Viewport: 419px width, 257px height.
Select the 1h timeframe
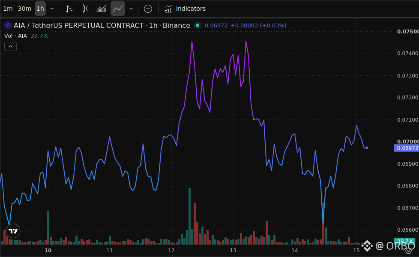click(x=40, y=9)
